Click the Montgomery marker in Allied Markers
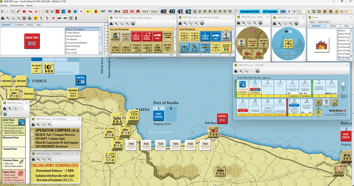 (x=115, y=36)
